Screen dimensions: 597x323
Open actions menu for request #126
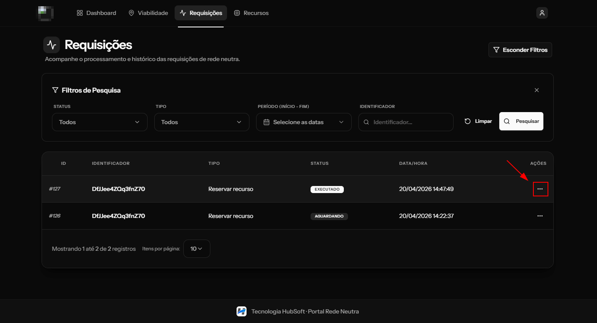(x=540, y=216)
